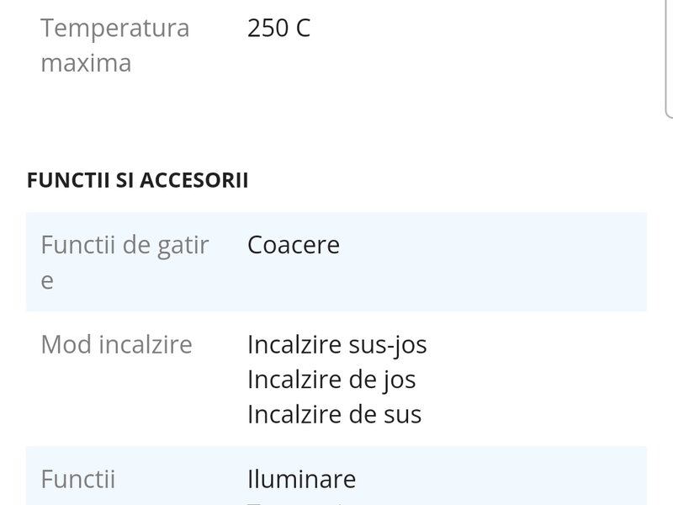Select the "250 C" temperature value
This screenshot has height=505, width=673.
tap(278, 29)
